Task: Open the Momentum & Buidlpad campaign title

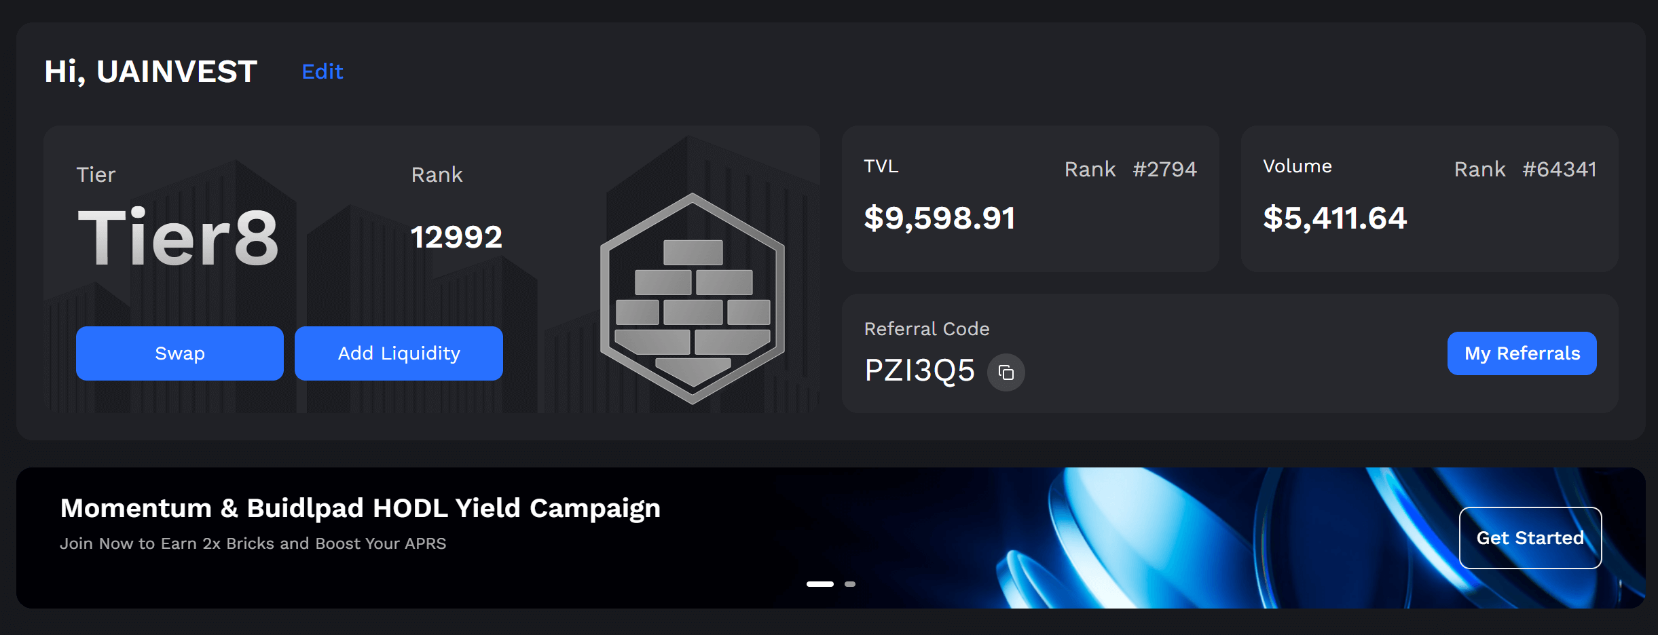Action: tap(360, 508)
